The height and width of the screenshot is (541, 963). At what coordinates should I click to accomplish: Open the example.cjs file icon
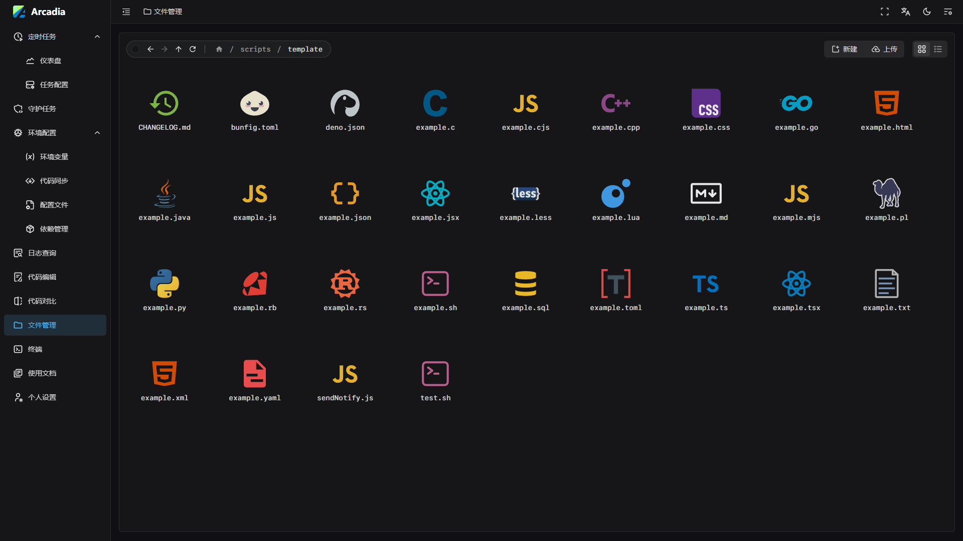pos(526,103)
